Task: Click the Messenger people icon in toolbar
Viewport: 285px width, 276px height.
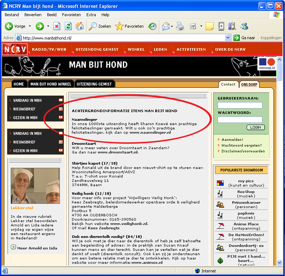Action: pos(244,26)
